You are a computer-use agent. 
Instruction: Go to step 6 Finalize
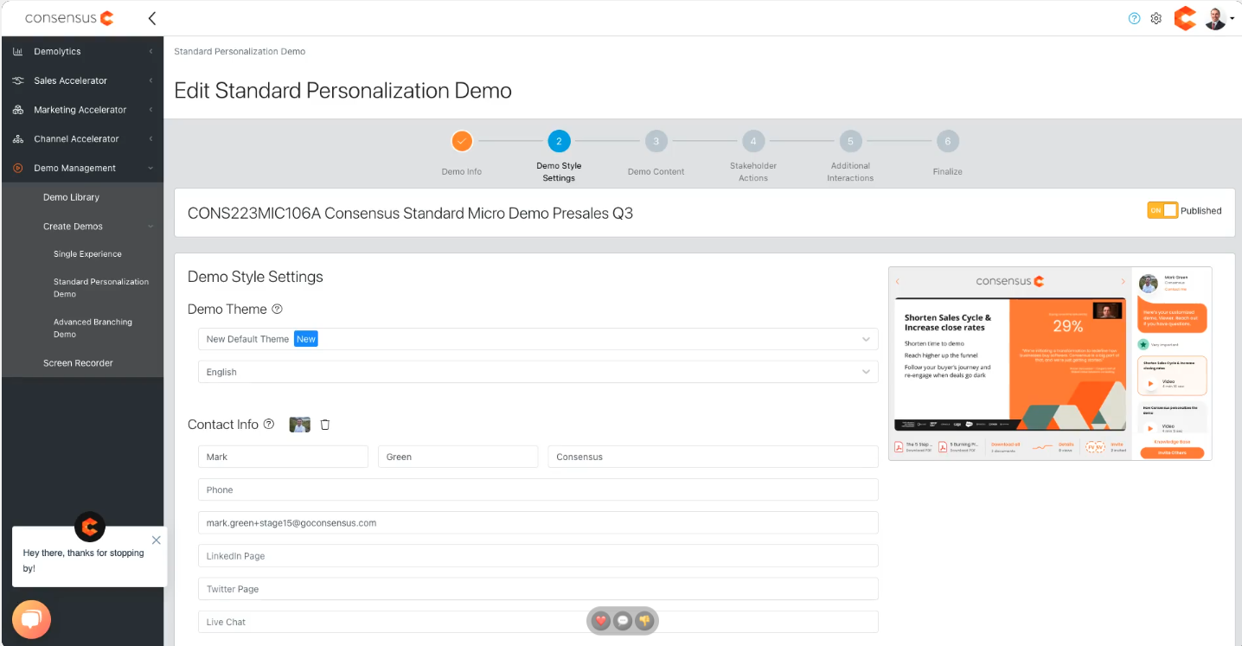pos(948,141)
